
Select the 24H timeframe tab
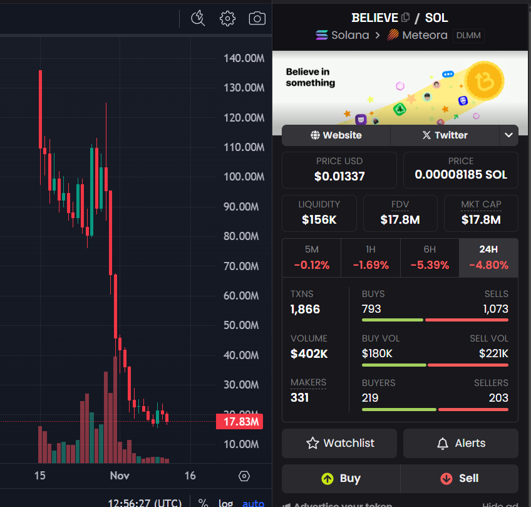[488, 258]
